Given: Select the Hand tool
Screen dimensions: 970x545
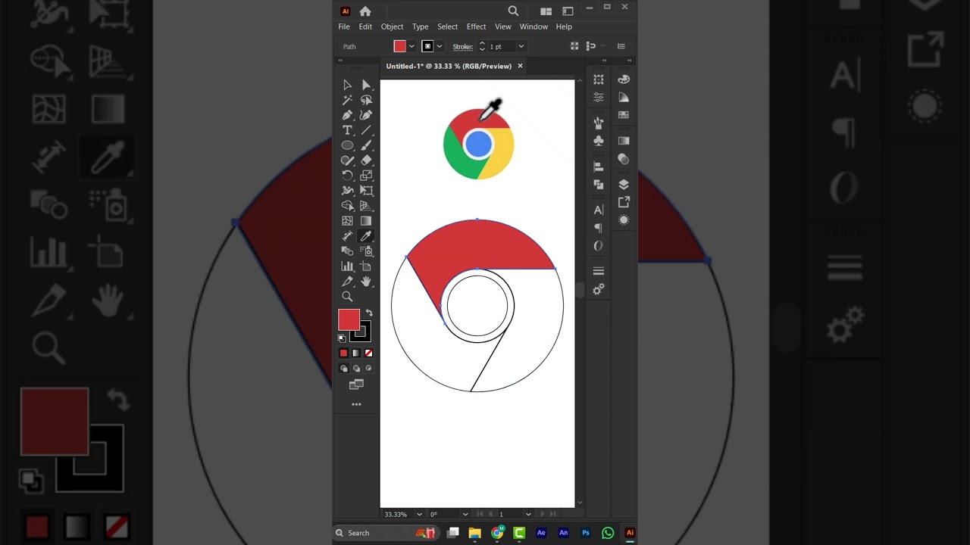Looking at the screenshot, I should pos(366,282).
